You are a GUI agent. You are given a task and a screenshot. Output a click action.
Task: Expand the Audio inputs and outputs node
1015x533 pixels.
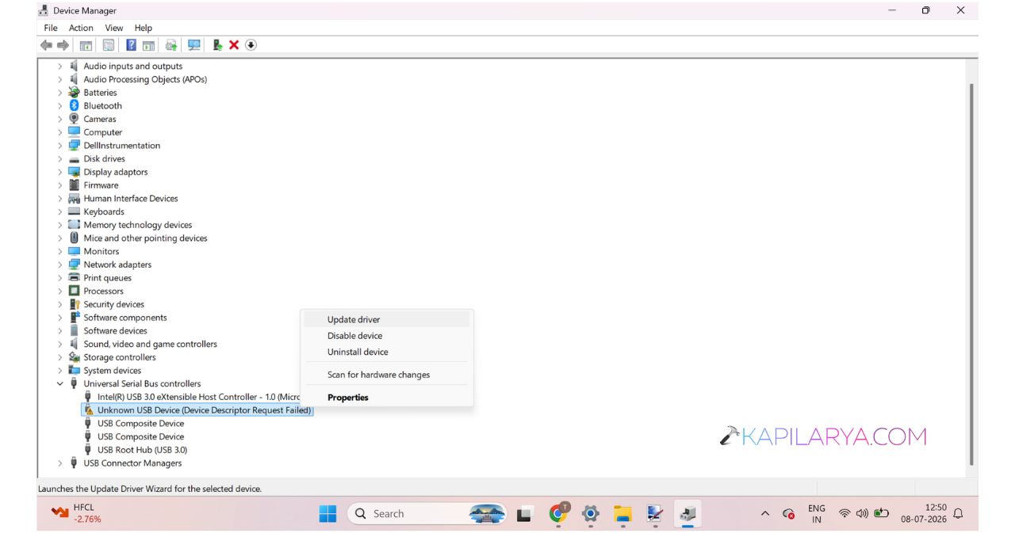[x=59, y=67]
